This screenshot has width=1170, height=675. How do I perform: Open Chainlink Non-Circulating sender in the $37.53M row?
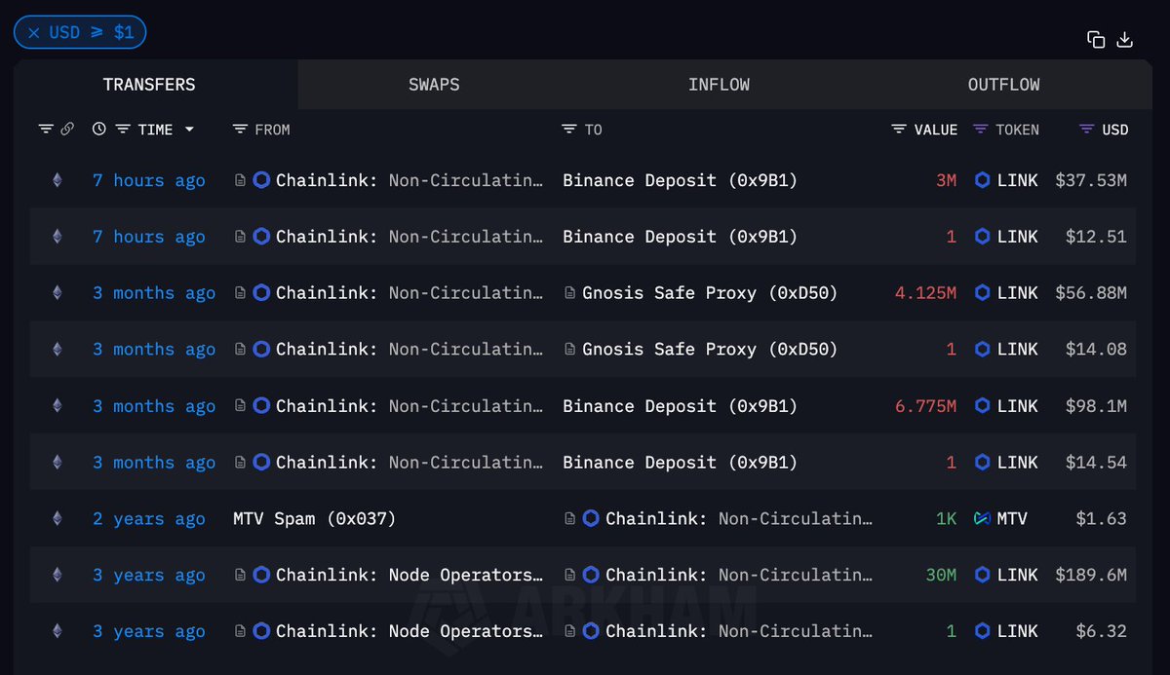[x=409, y=180]
